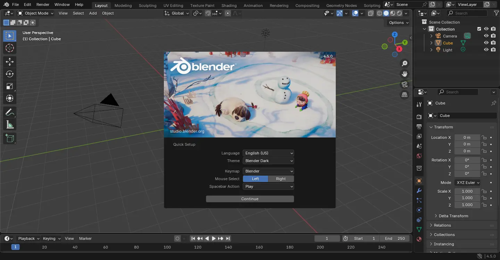
Task: Open the Tool properties tab
Action: click(x=419, y=104)
